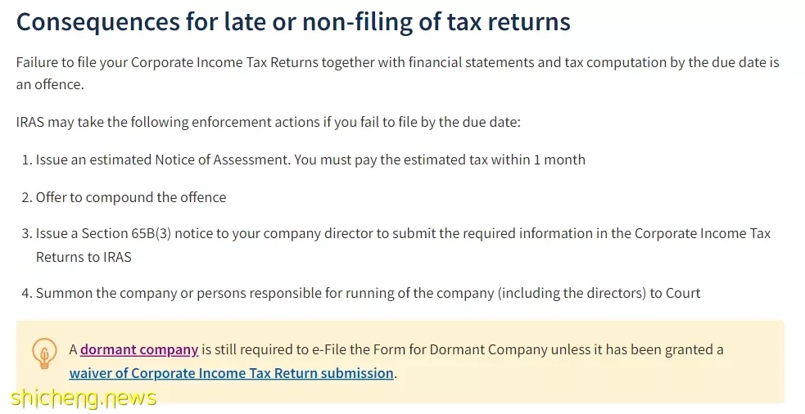Viewport: 805px width, 414px height.
Task: Click the IRAS may take enforcement actions sentence
Action: tap(268, 122)
